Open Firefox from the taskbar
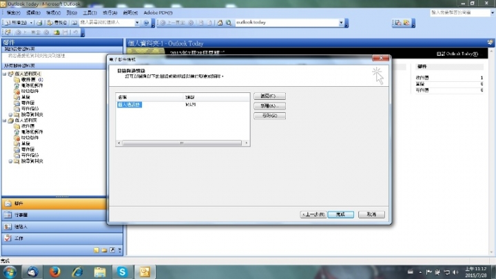 pyautogui.click(x=54, y=271)
